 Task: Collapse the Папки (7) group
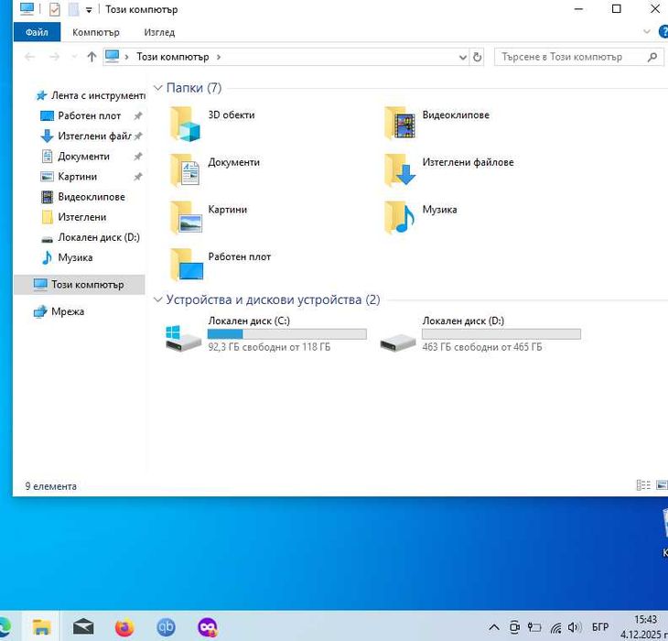(157, 88)
